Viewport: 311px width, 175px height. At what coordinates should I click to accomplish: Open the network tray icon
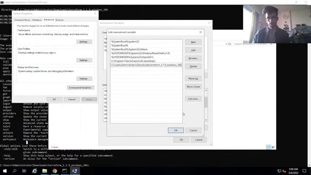pyautogui.click(x=279, y=171)
